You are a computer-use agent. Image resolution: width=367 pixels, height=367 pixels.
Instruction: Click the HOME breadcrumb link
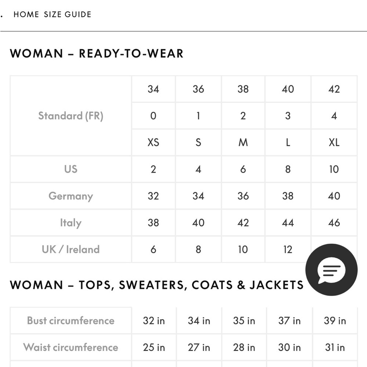pos(26,15)
